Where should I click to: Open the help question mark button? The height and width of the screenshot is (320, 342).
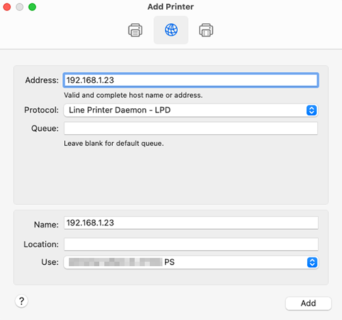point(21,301)
